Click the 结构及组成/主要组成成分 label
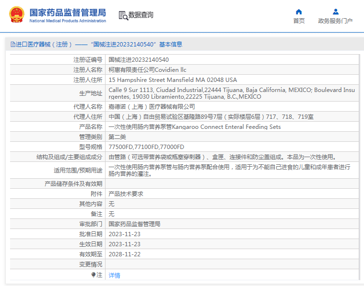 (69, 157)
